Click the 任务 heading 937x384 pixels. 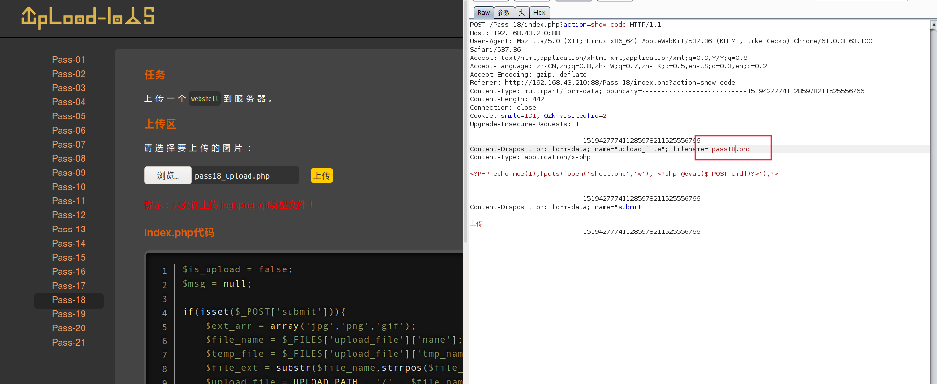154,75
